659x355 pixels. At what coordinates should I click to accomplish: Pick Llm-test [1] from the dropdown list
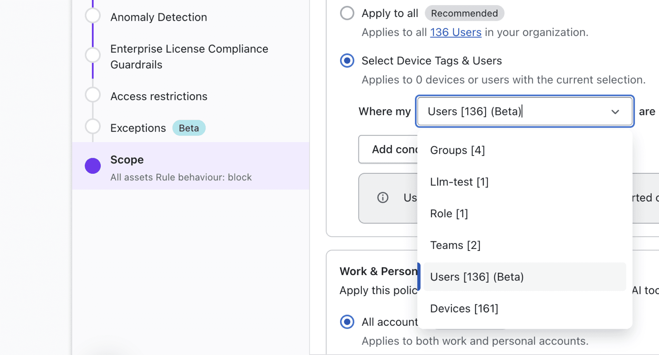pyautogui.click(x=525, y=182)
